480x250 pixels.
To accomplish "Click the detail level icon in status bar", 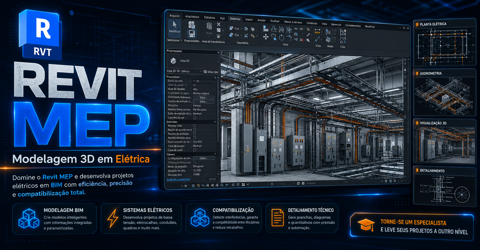I will 193,186.
